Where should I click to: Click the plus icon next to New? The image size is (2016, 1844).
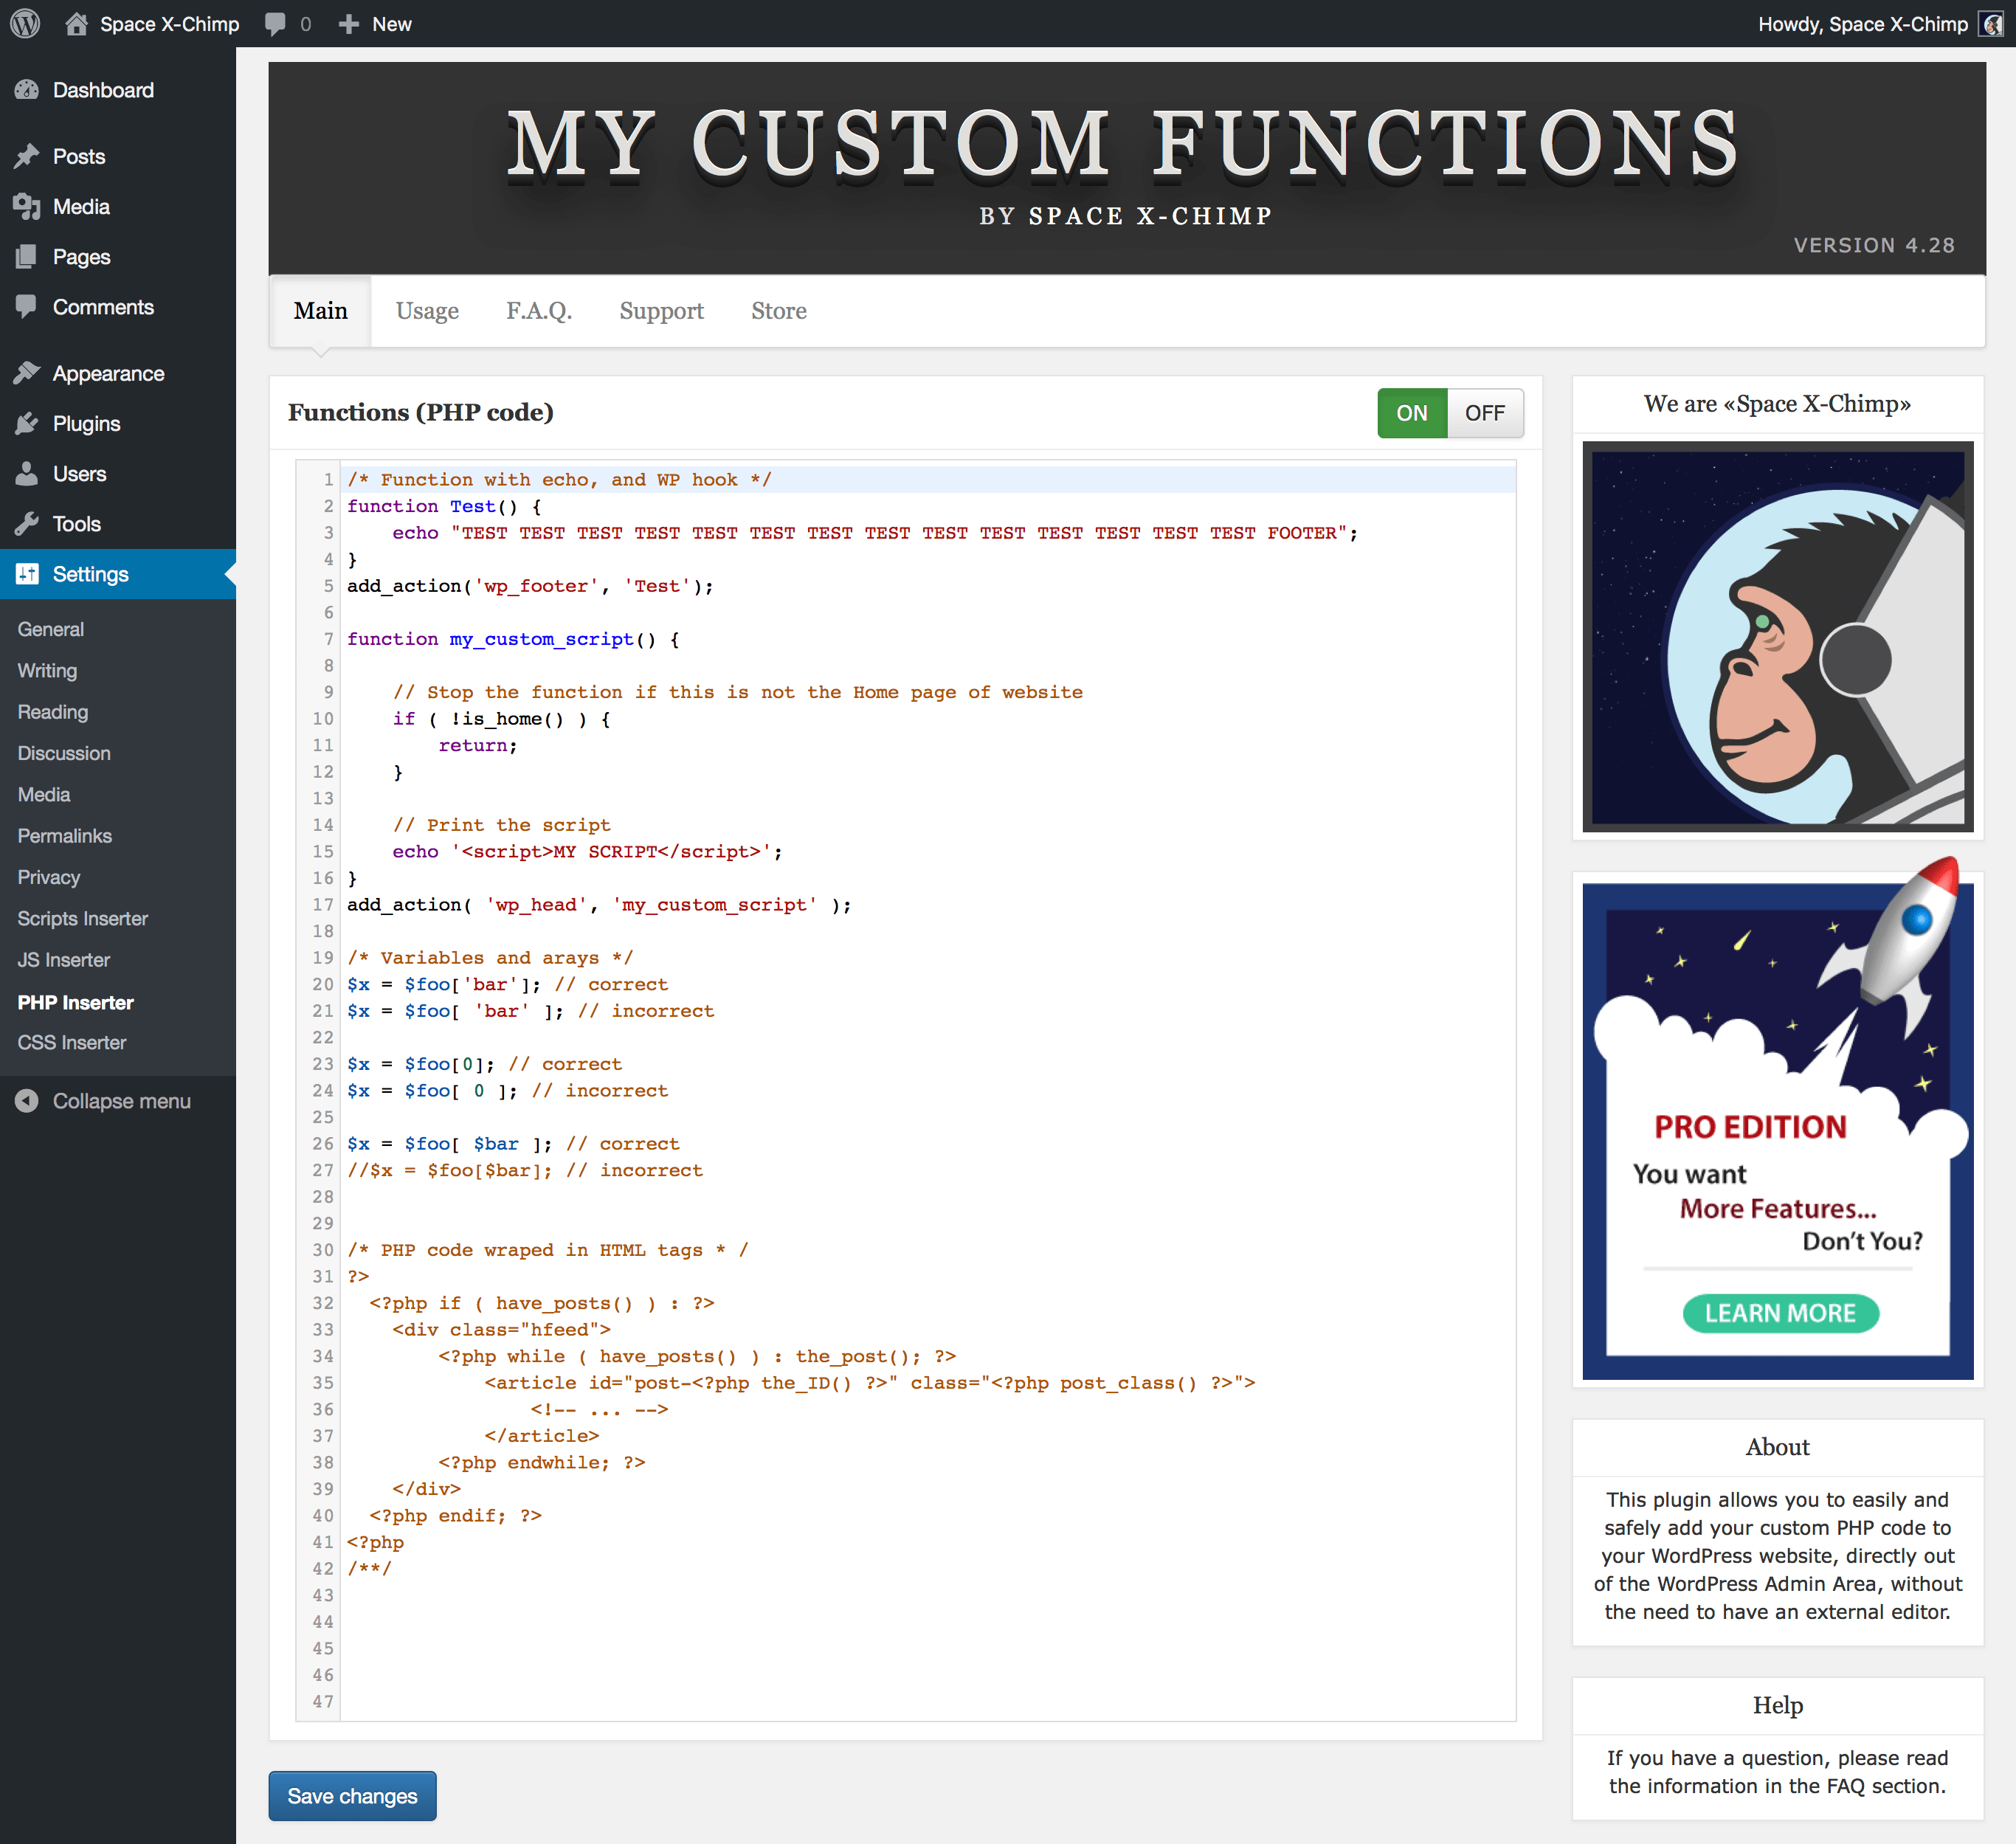[x=348, y=24]
